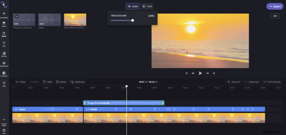Select the Media sidebar item

(4, 34)
